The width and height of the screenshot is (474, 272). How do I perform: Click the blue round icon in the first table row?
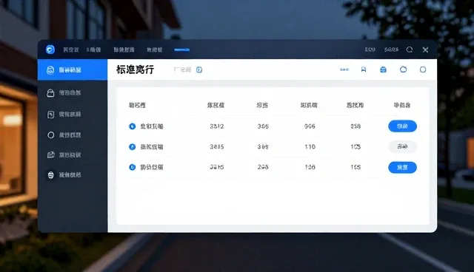click(x=132, y=126)
